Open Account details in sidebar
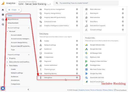128x92 pixels. [16, 35]
